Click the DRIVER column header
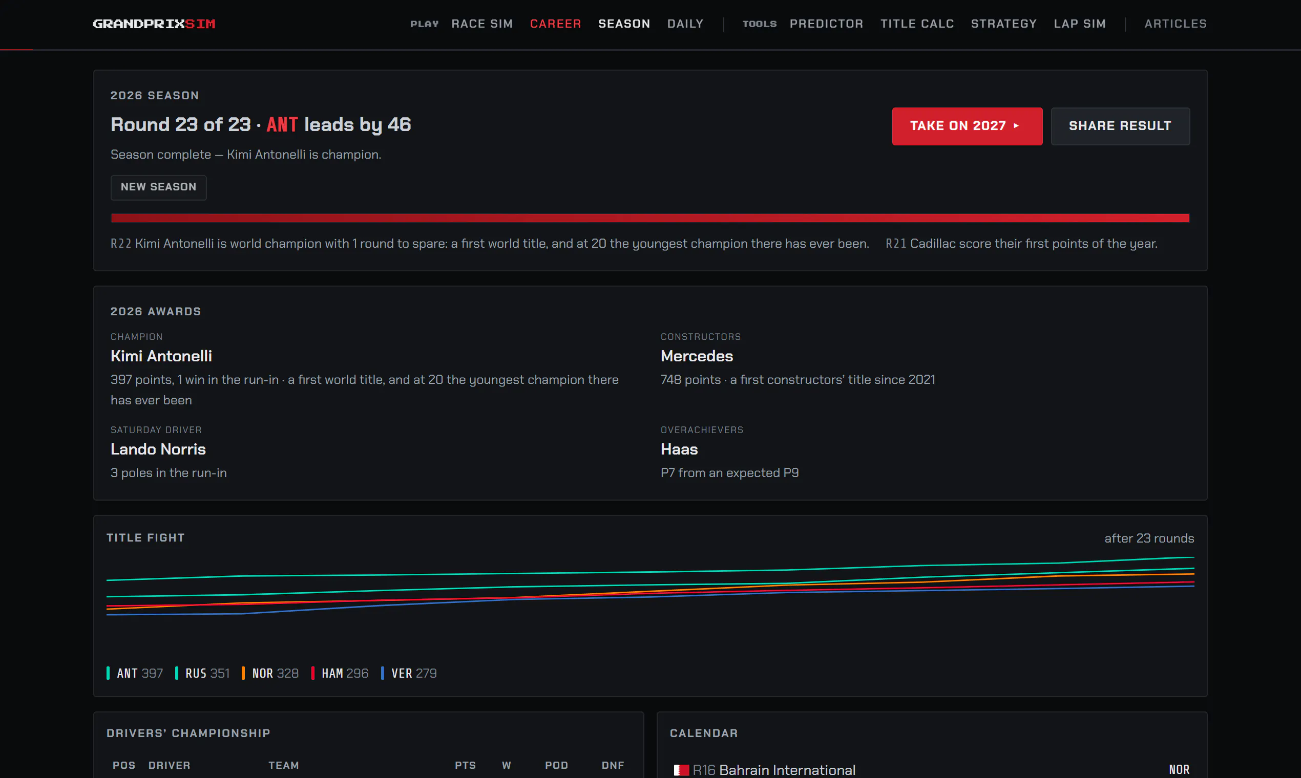The image size is (1301, 778). pos(169,765)
